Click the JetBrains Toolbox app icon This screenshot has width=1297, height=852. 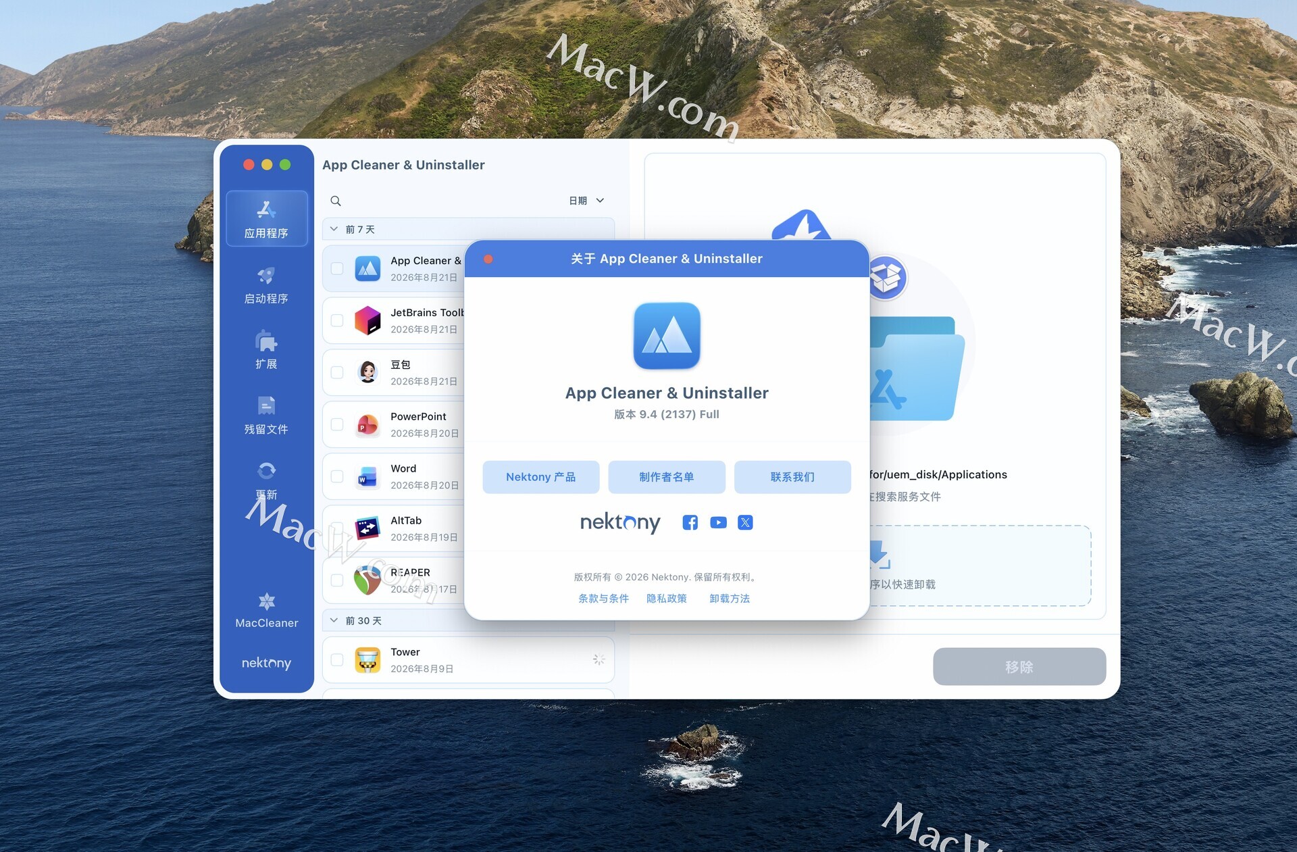[x=367, y=321]
